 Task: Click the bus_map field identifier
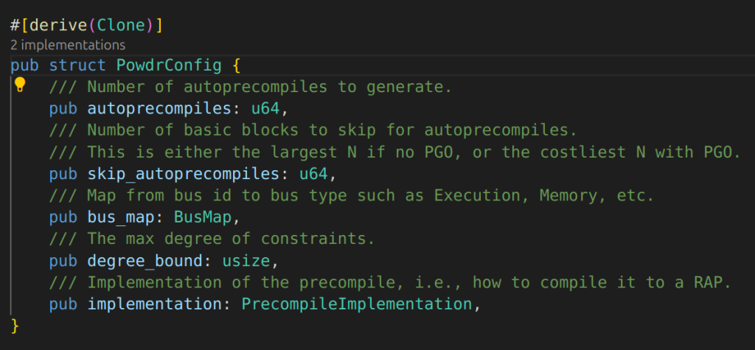coord(121,217)
